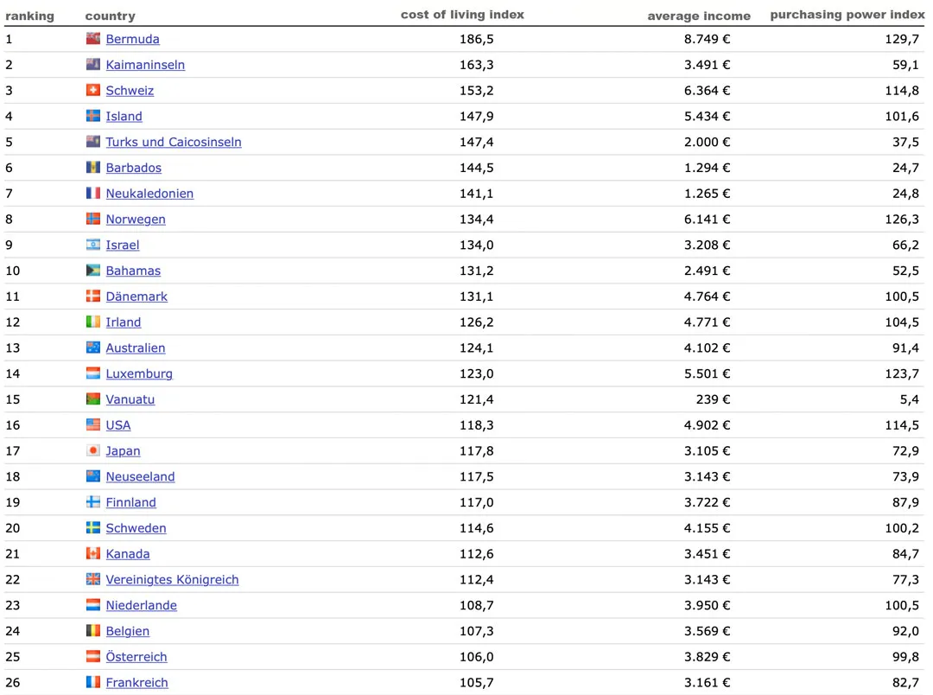Click the Kaimaninseln flag icon
Viewport: 933px width, 695px height.
pyautogui.click(x=92, y=64)
